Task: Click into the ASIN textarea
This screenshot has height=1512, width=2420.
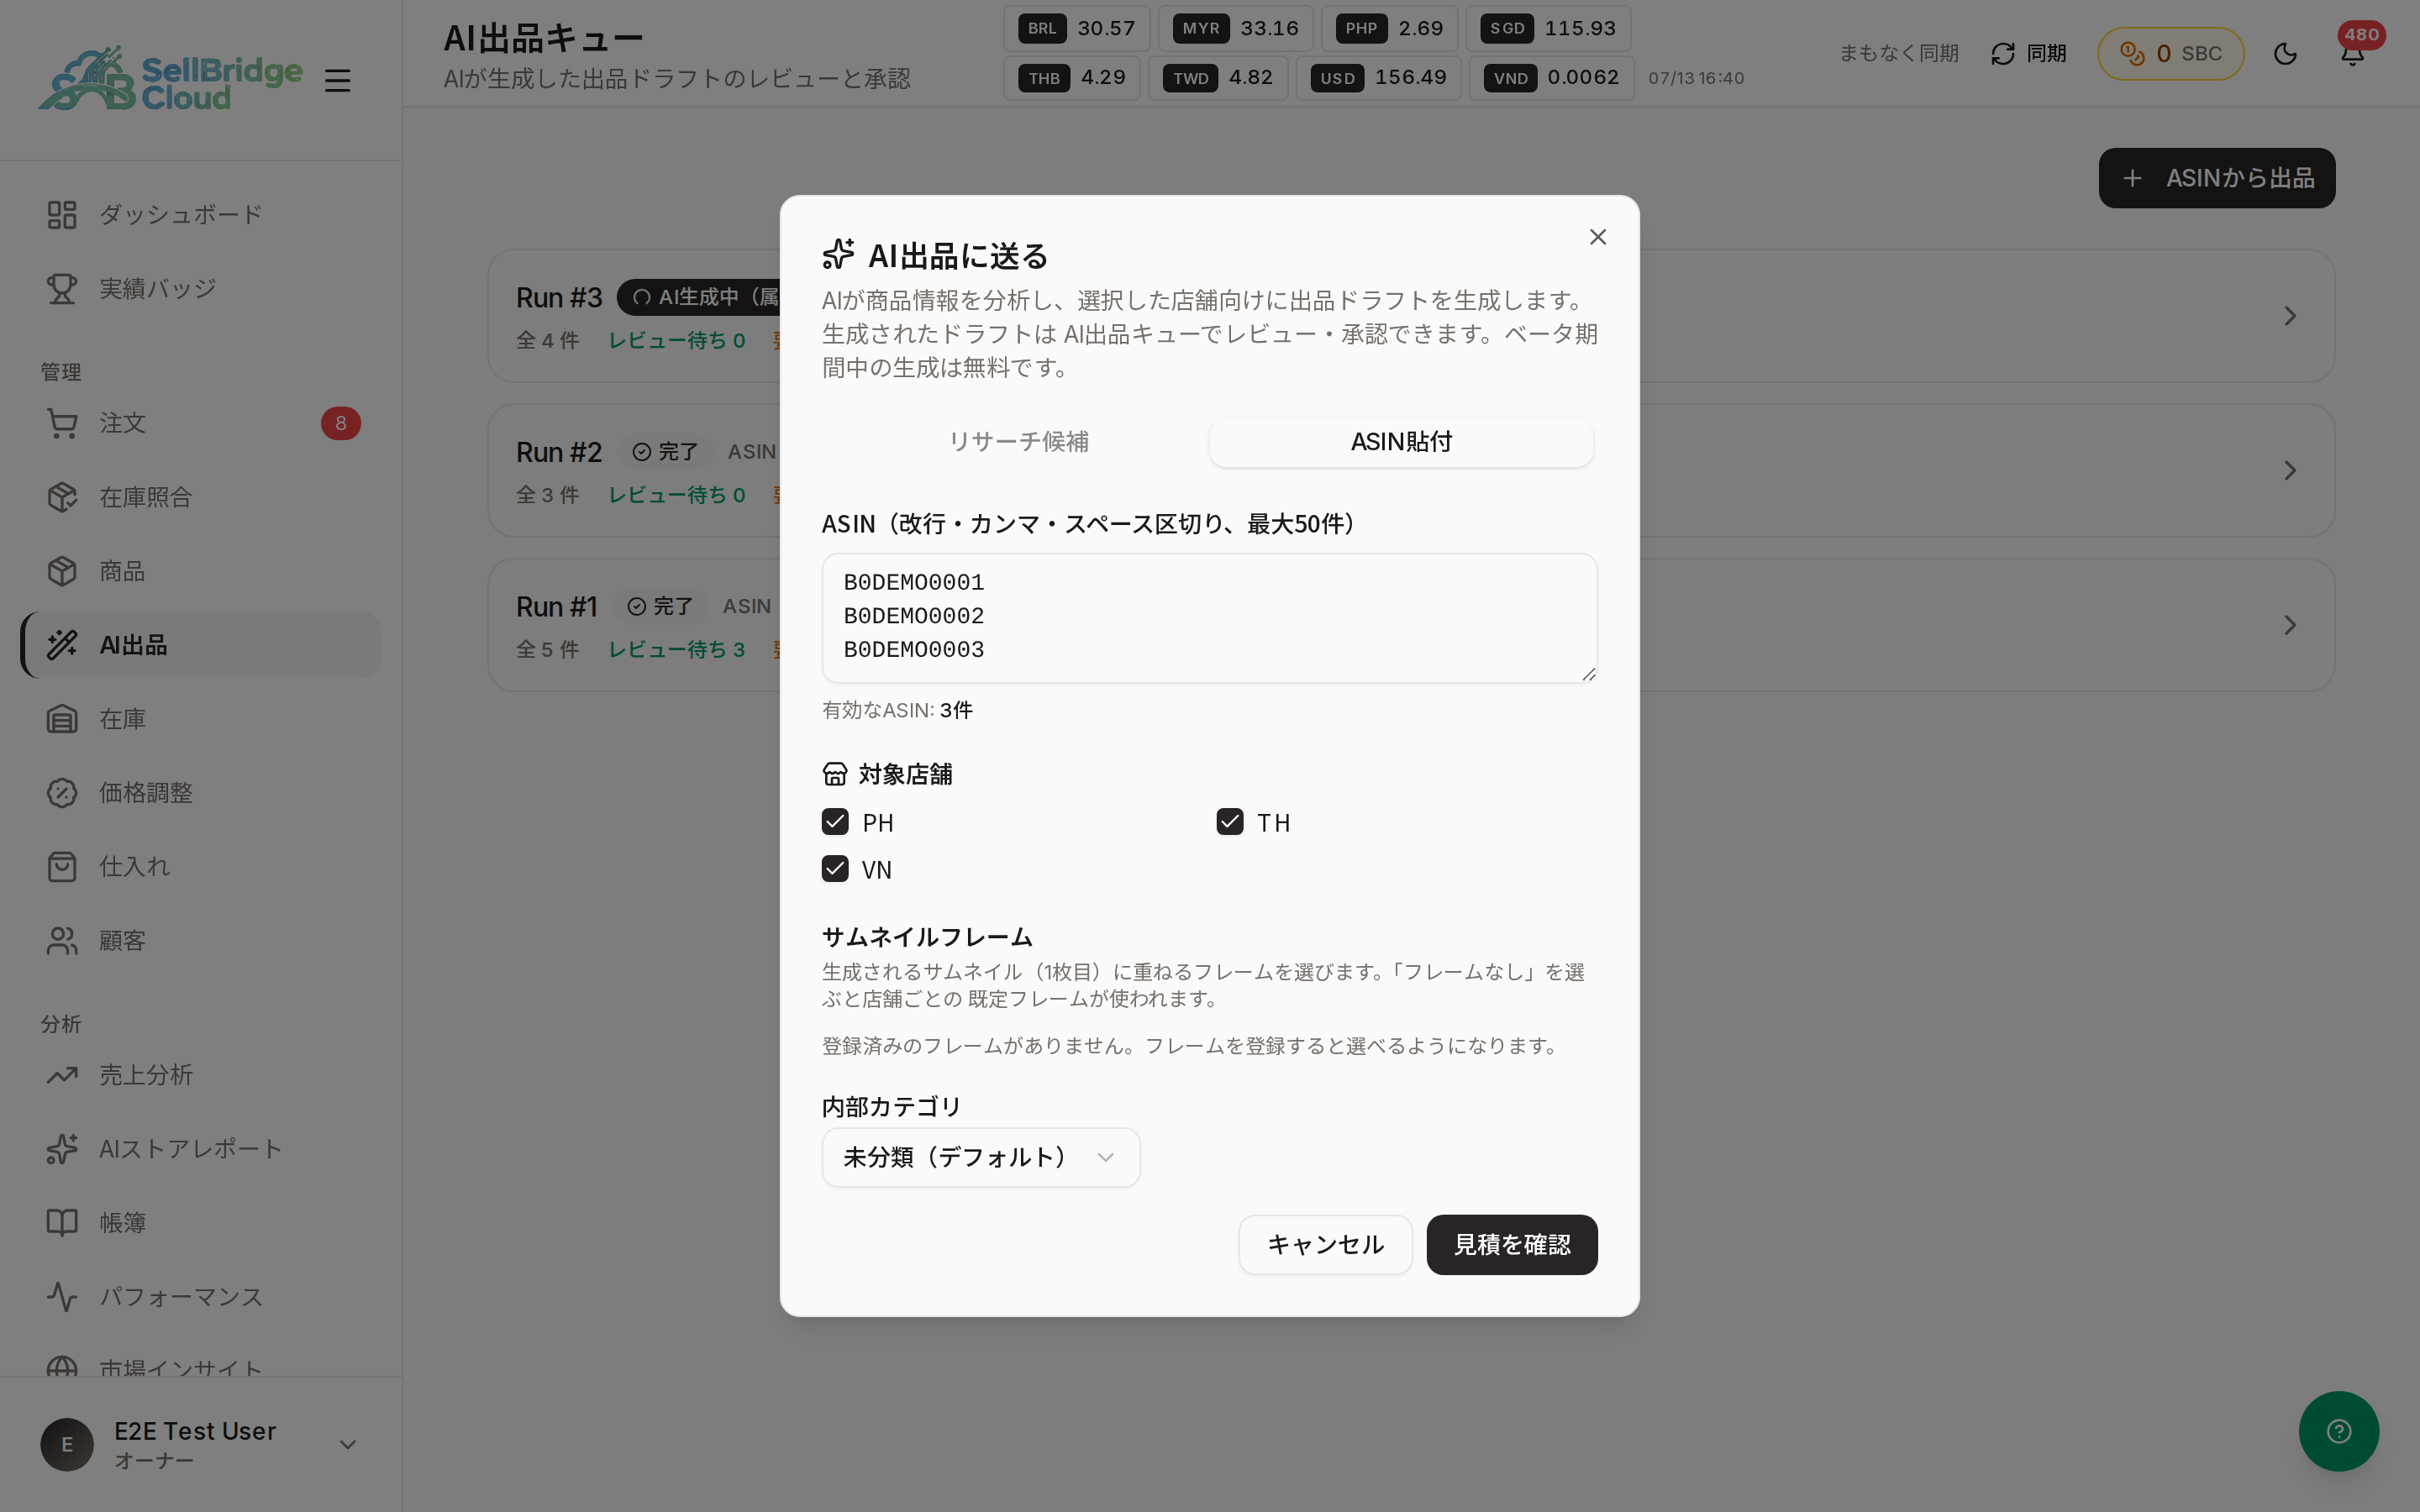Action: tap(1209, 618)
